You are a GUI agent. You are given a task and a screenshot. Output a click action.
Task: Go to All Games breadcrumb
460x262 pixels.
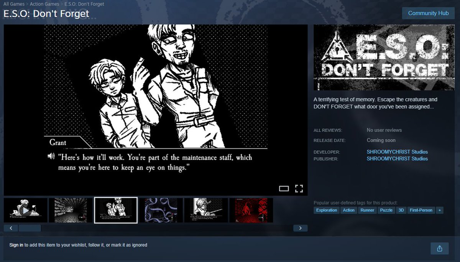pos(15,4)
